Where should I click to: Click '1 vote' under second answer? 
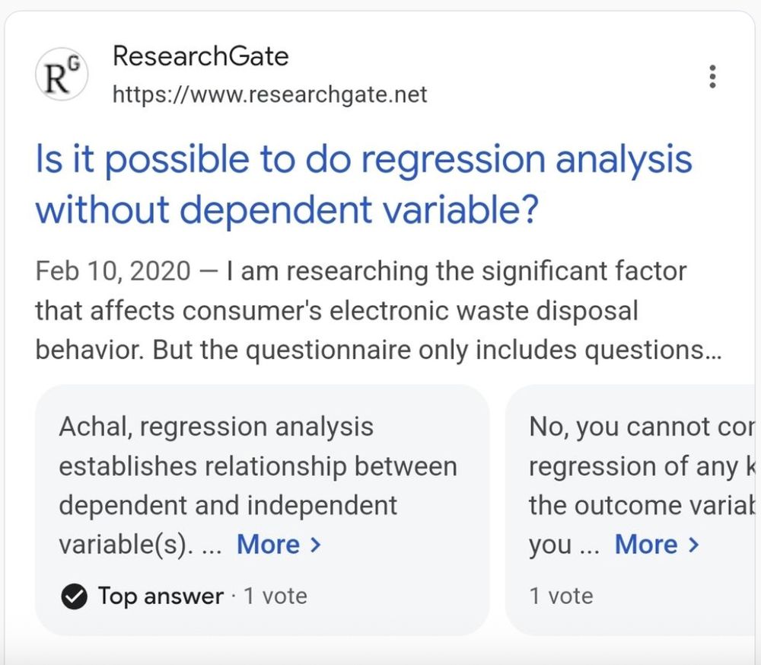click(561, 596)
